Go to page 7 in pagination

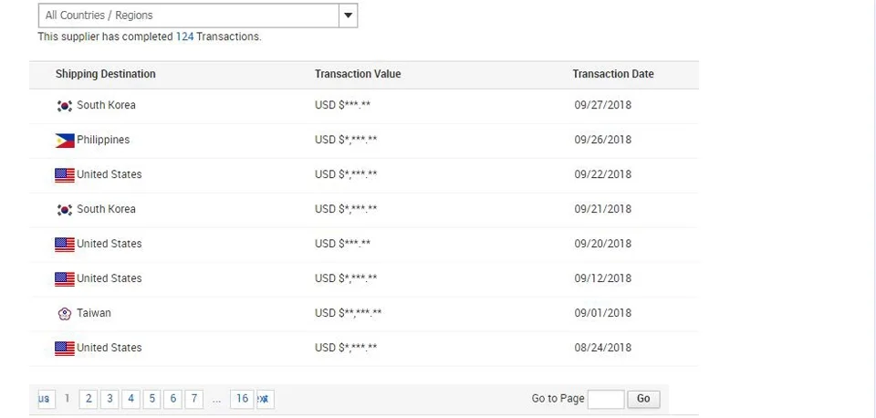click(x=194, y=399)
